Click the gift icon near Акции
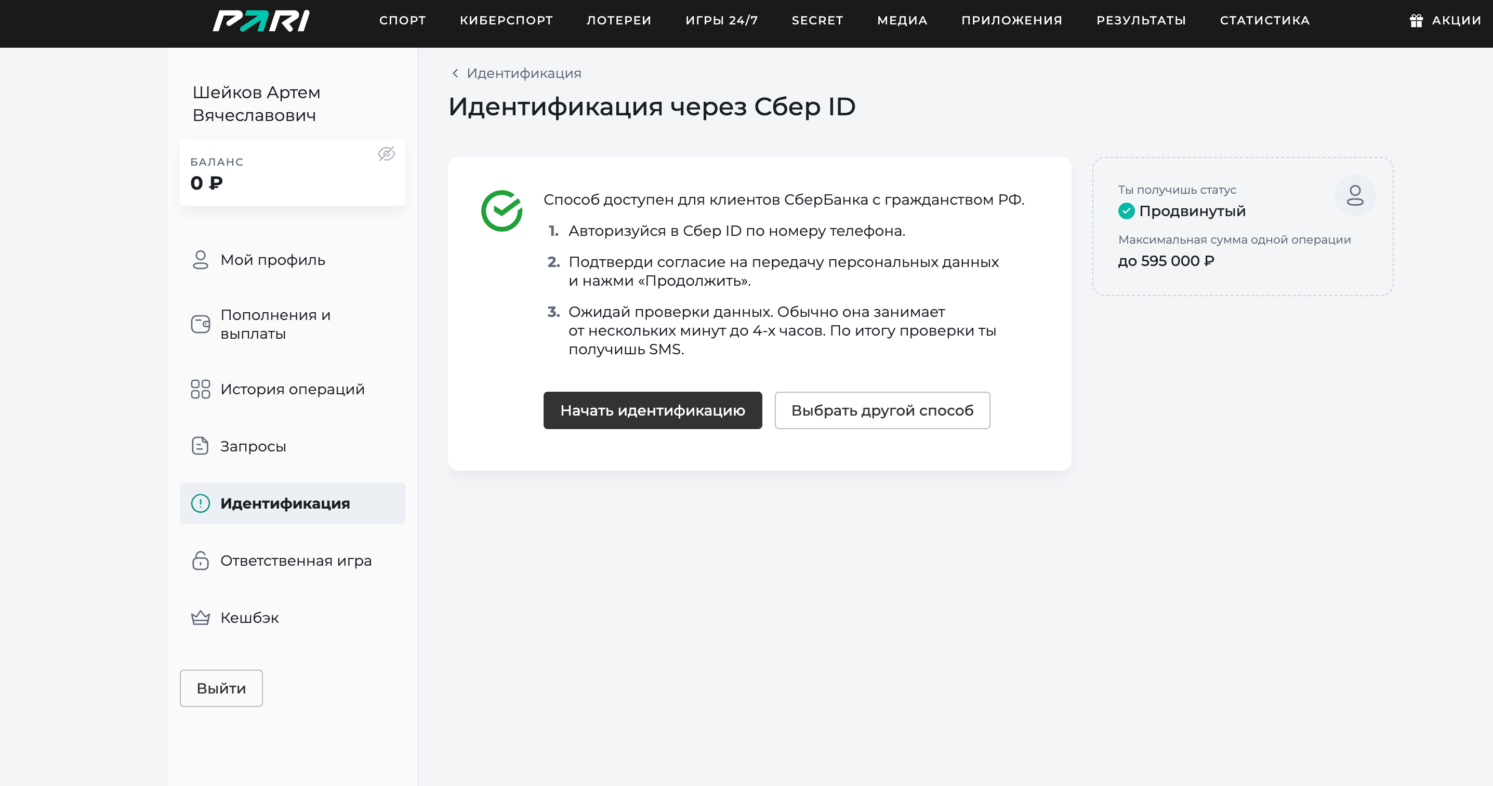This screenshot has height=786, width=1493. [1416, 21]
